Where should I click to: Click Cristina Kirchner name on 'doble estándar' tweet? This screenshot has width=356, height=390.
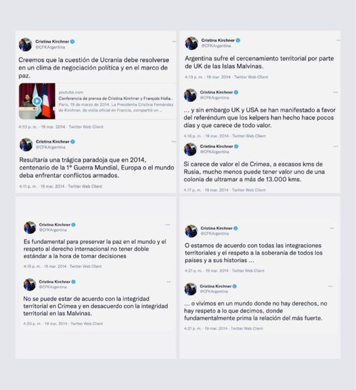[55, 224]
